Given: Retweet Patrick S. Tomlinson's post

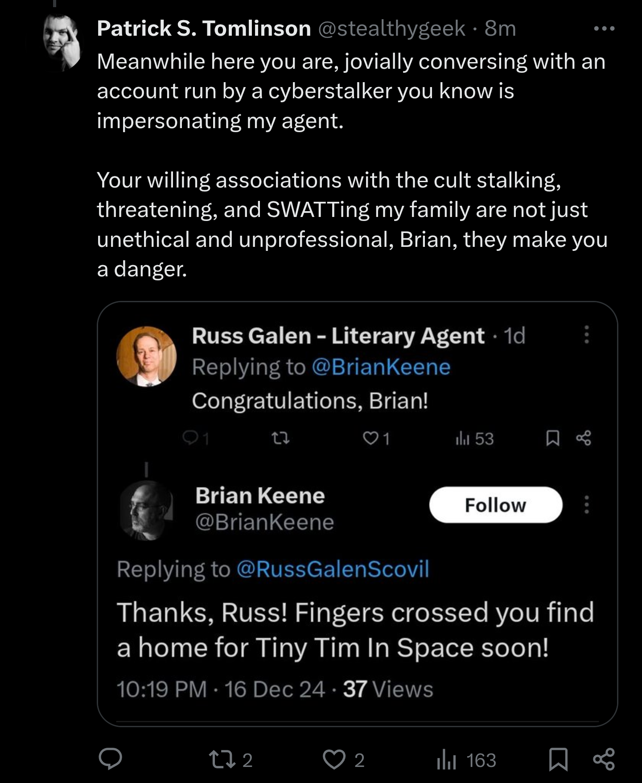Looking at the screenshot, I should [230, 760].
